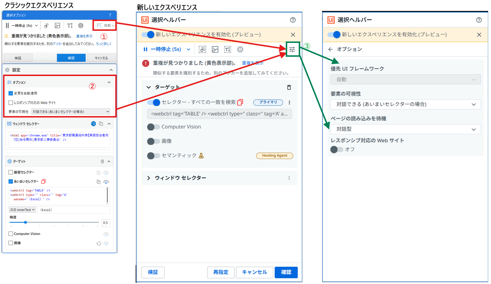Collapse 設定 section chevron

(x=111, y=70)
